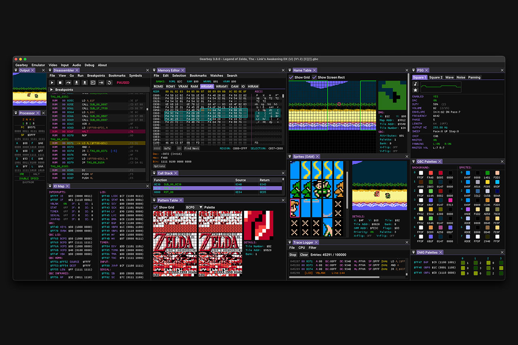Click the Step Out up-arrow icon
This screenshot has height=345, width=518.
point(85,83)
